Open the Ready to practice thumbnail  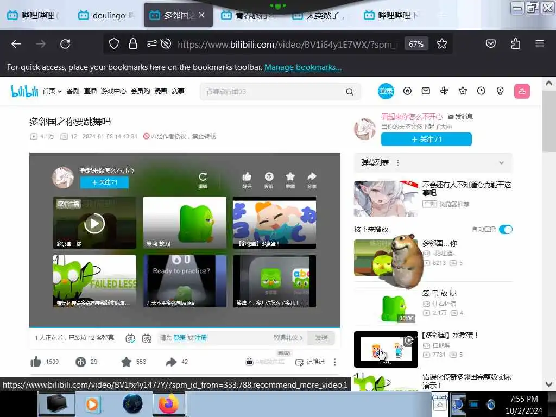pos(185,281)
